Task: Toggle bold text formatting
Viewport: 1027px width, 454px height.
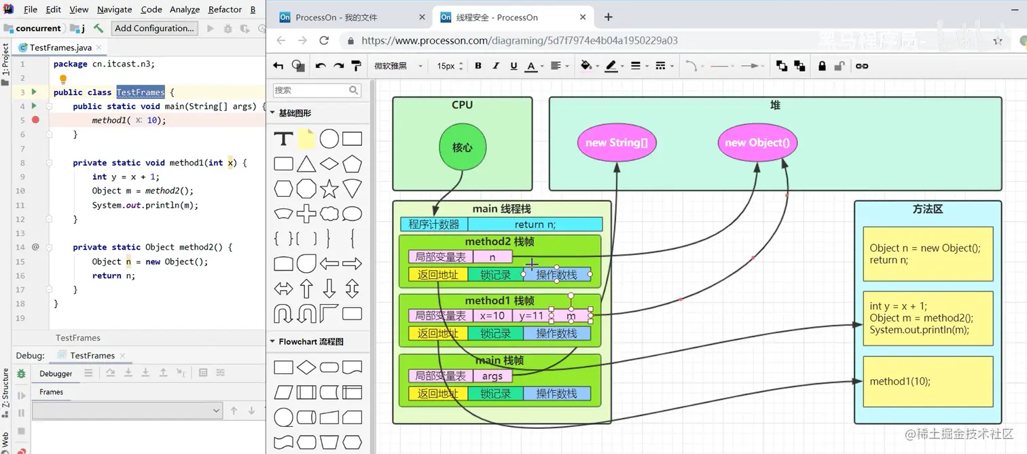Action: [478, 66]
